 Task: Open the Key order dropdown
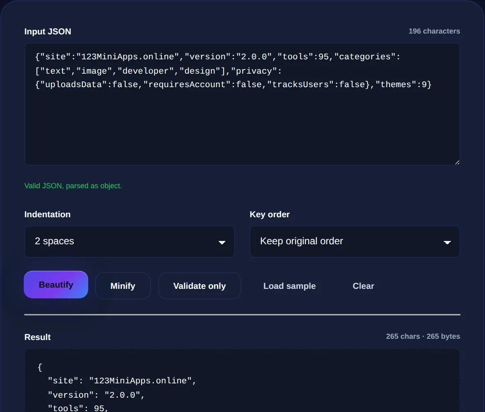point(355,241)
